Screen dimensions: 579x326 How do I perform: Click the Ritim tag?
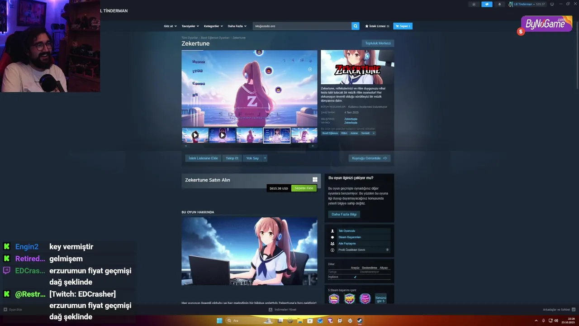[x=344, y=133]
